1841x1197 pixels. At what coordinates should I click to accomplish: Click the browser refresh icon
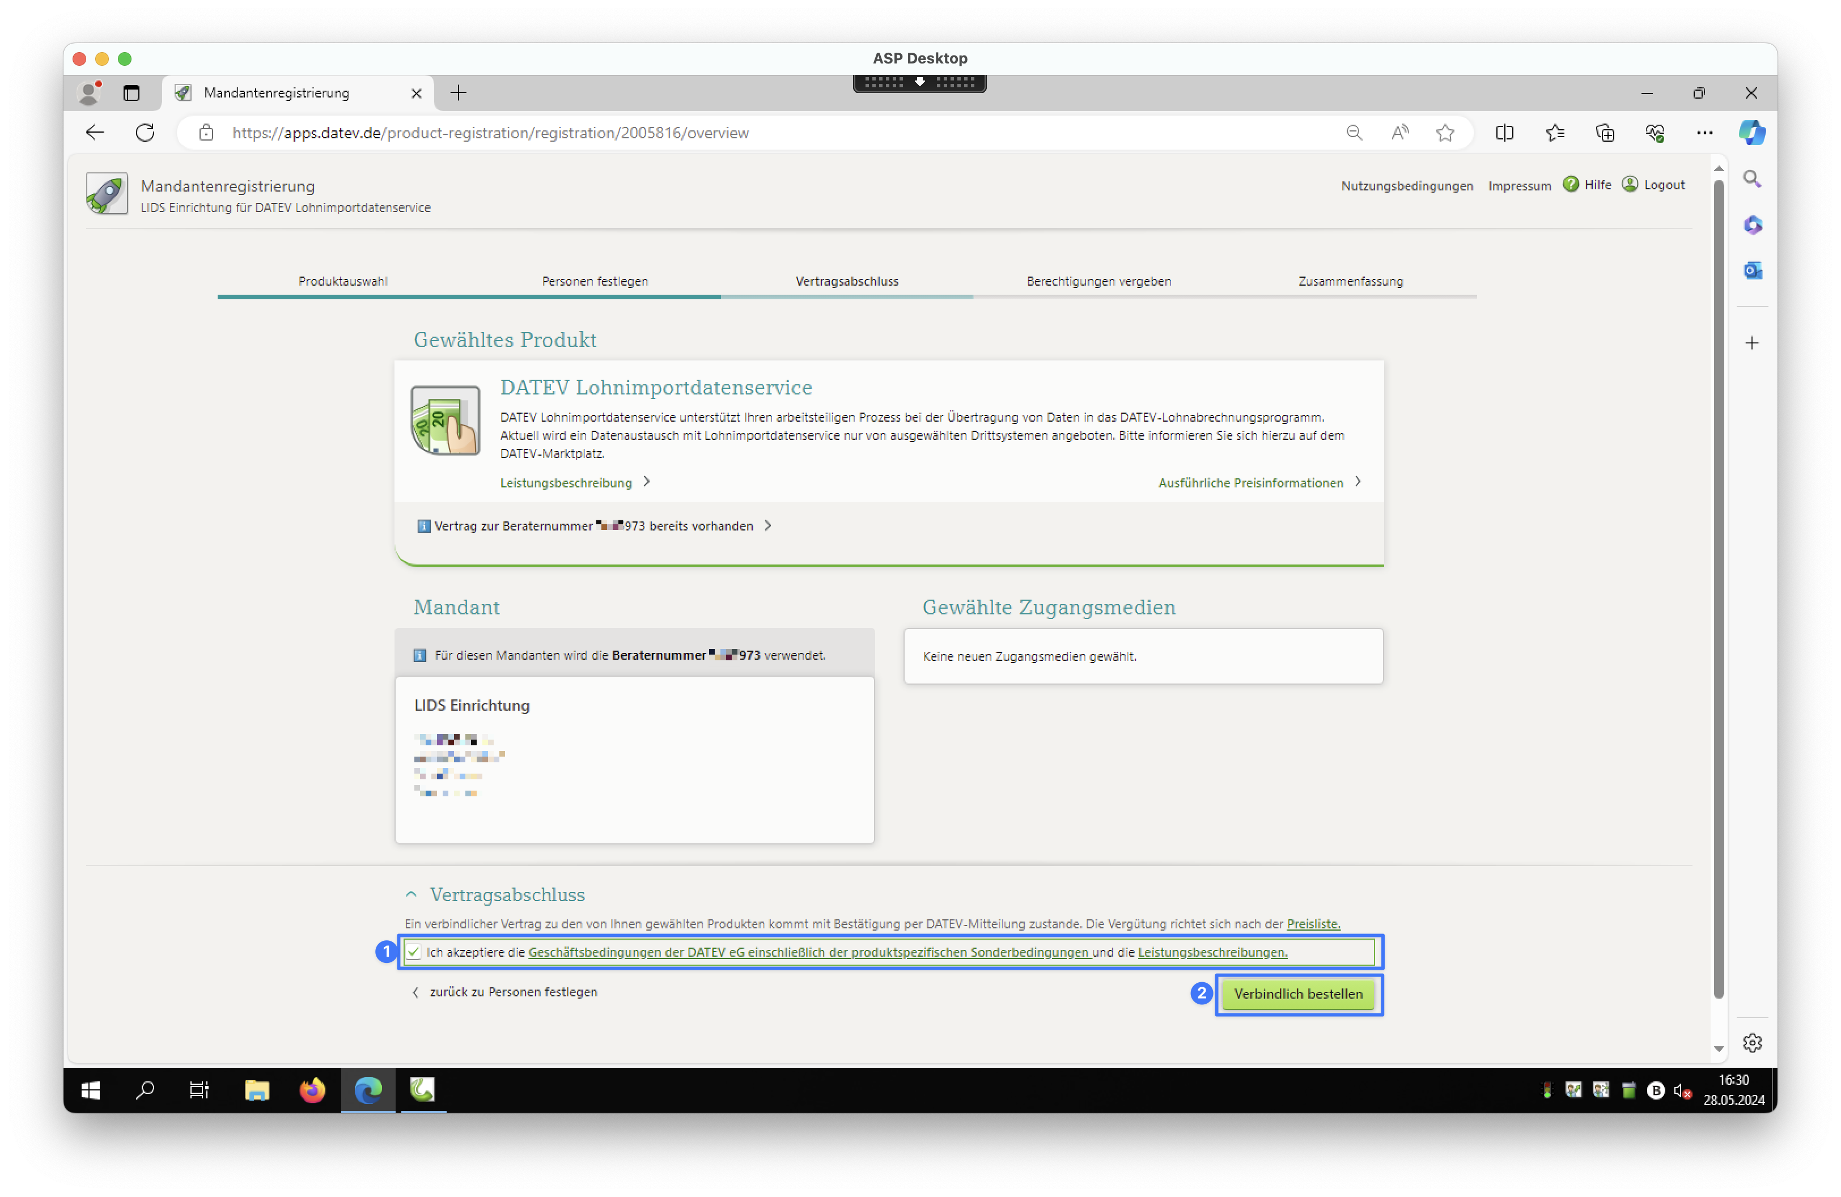tap(146, 132)
